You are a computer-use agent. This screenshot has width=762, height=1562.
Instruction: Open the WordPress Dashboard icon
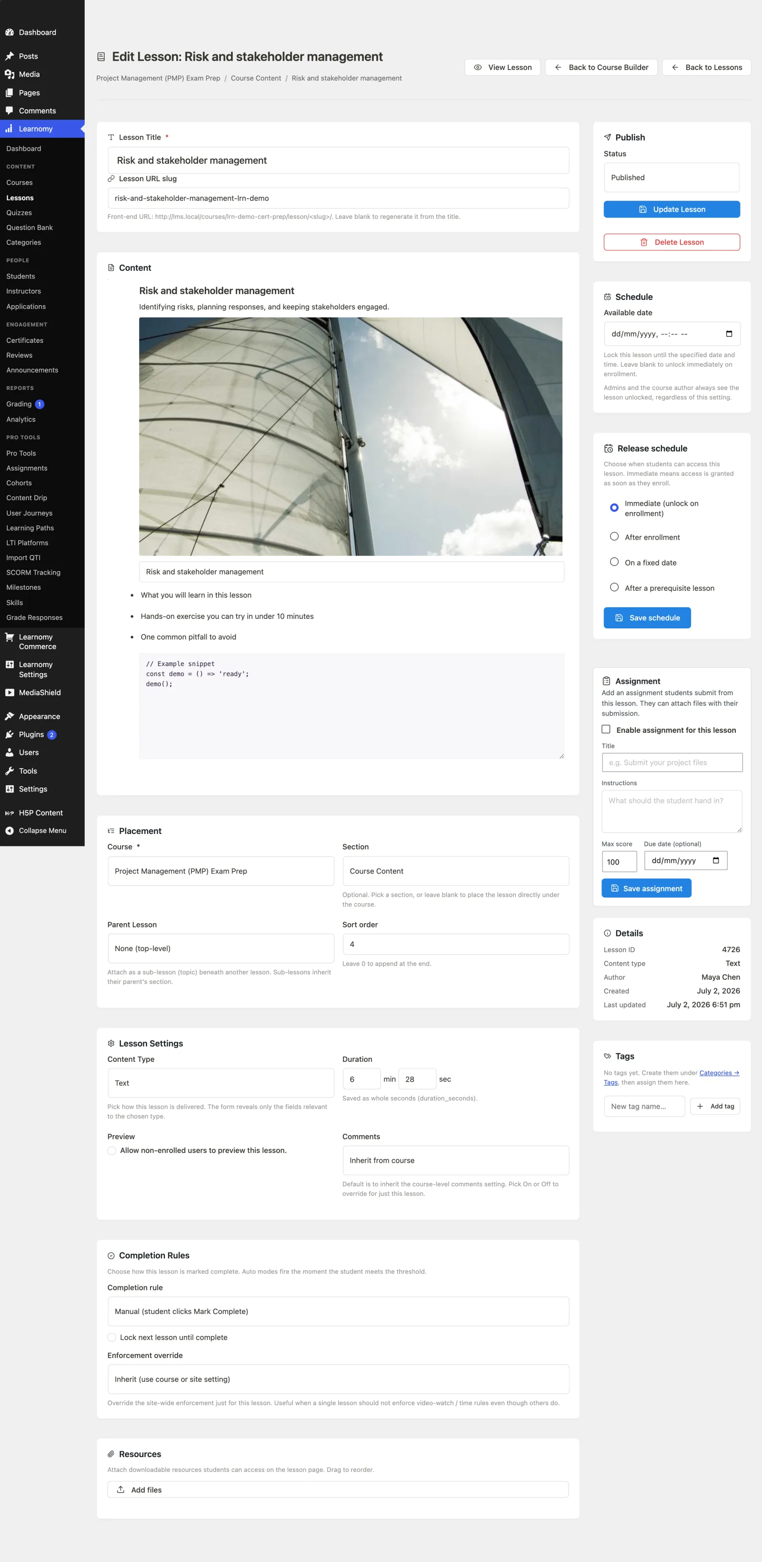[10, 32]
